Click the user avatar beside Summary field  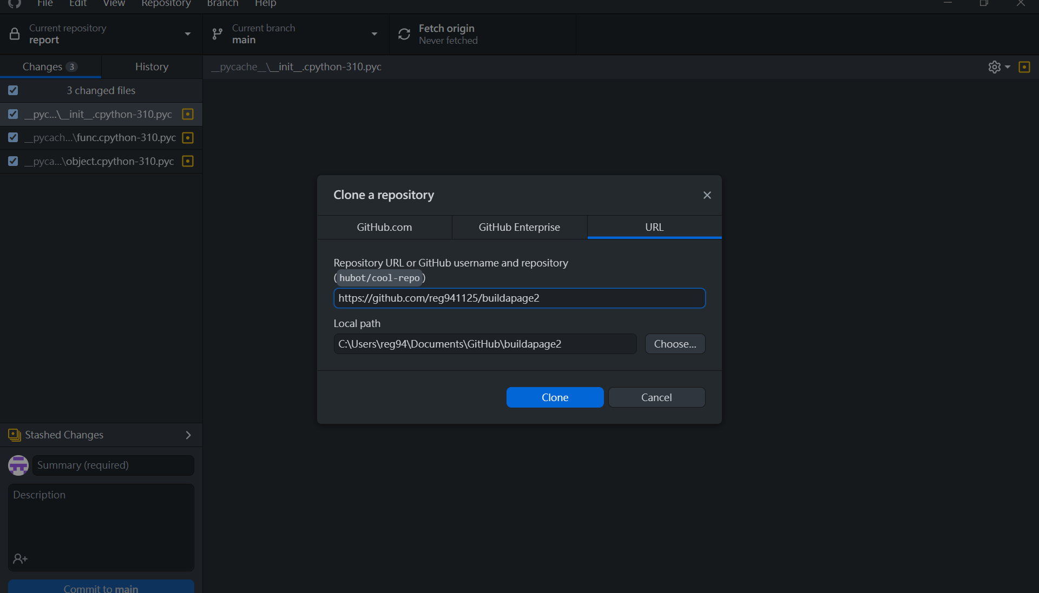point(18,465)
